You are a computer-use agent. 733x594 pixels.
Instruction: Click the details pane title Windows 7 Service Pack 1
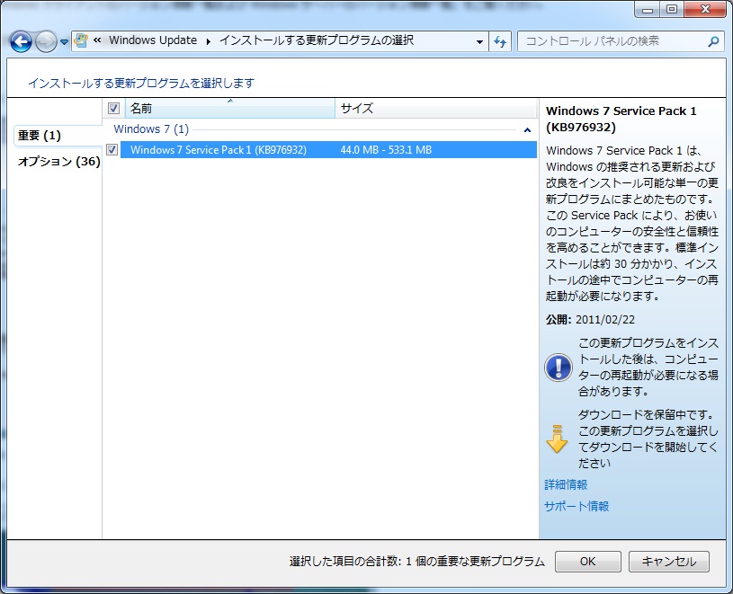pos(621,120)
